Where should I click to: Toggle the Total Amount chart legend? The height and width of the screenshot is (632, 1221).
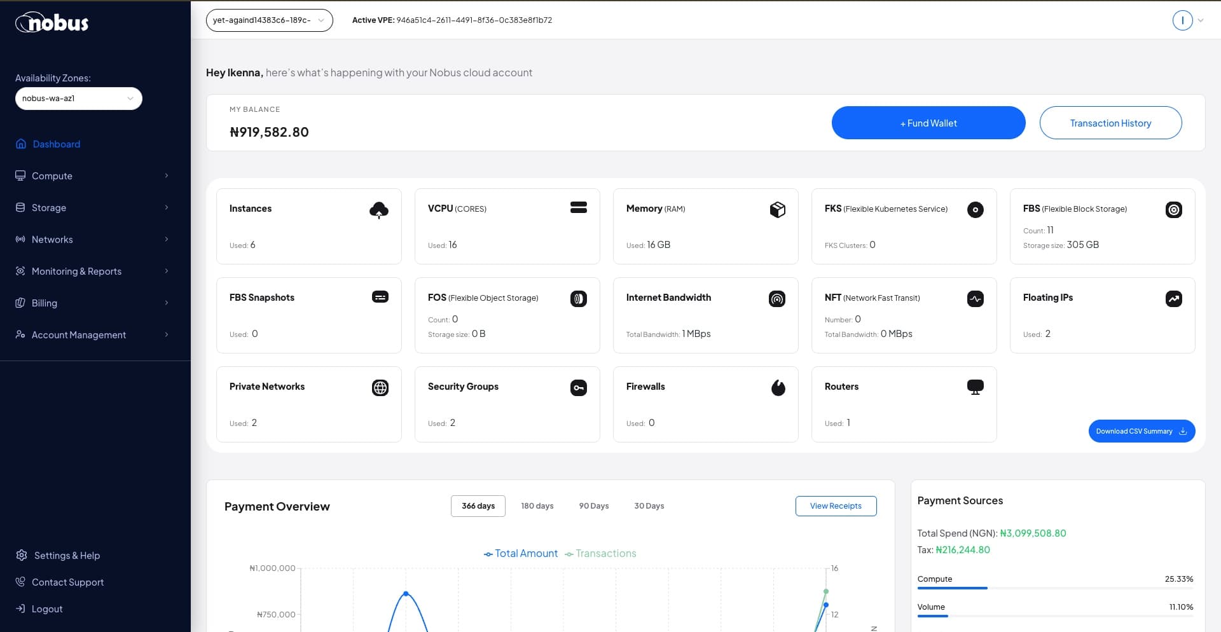tap(521, 553)
